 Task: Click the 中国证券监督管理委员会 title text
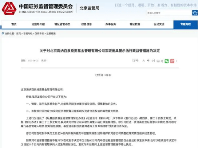(x=46, y=6)
